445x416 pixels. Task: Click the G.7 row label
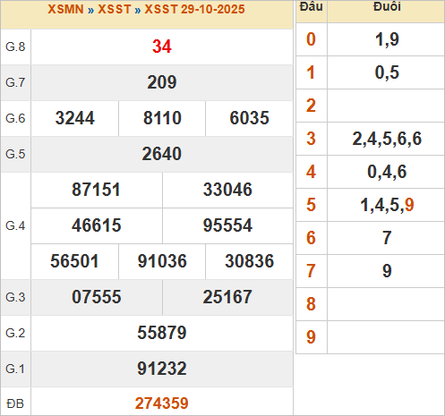15,82
